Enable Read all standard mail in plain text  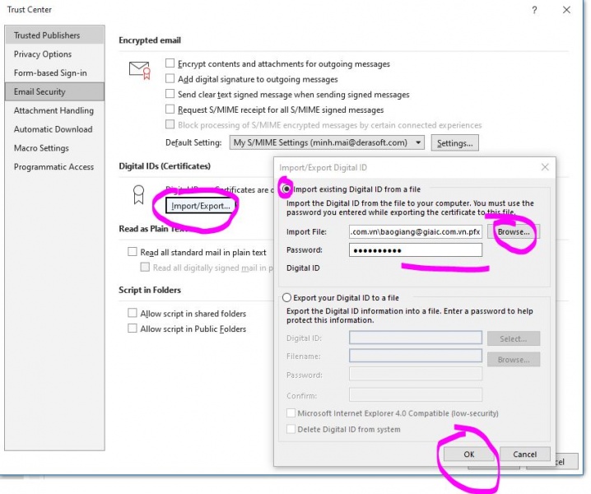(133, 253)
